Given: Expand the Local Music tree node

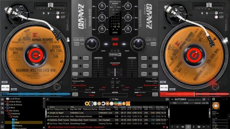Looking at the screenshot, I should 5,99.
